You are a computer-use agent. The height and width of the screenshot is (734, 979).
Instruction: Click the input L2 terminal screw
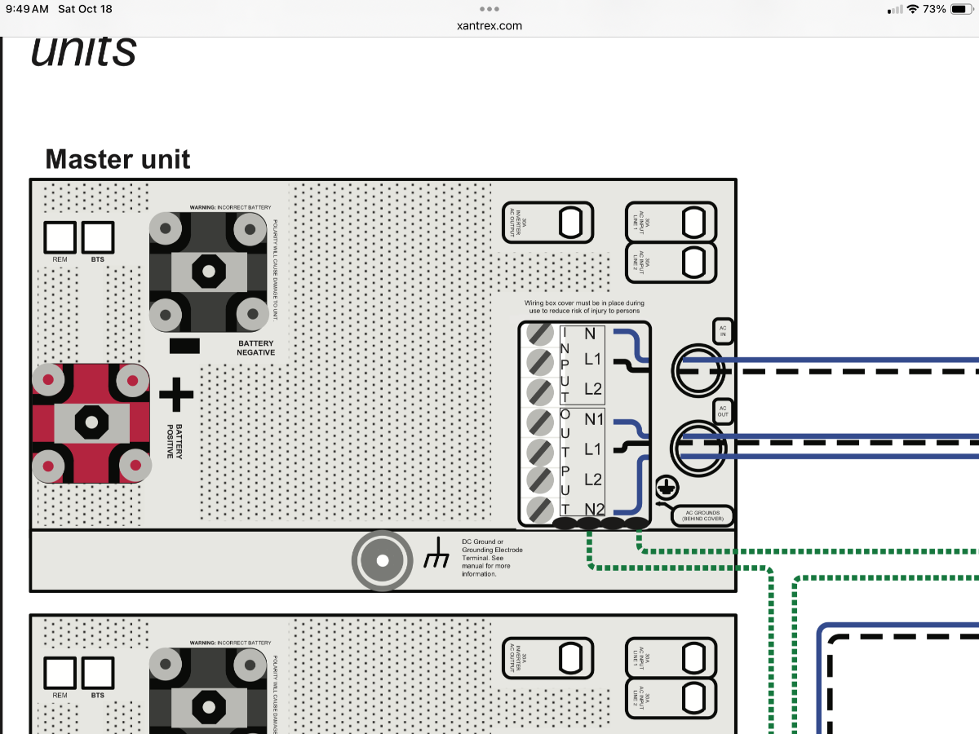pyautogui.click(x=539, y=391)
